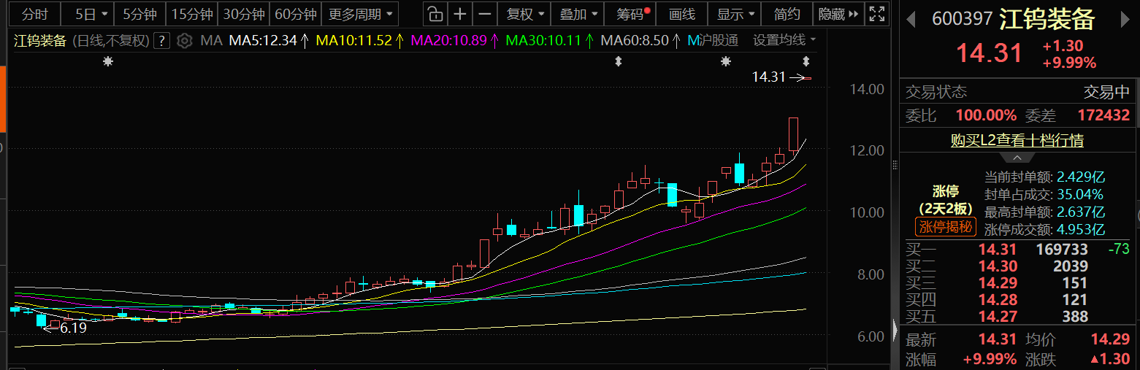The height and width of the screenshot is (370, 1140).
Task: Go to previous stock arrow
Action: point(911,19)
